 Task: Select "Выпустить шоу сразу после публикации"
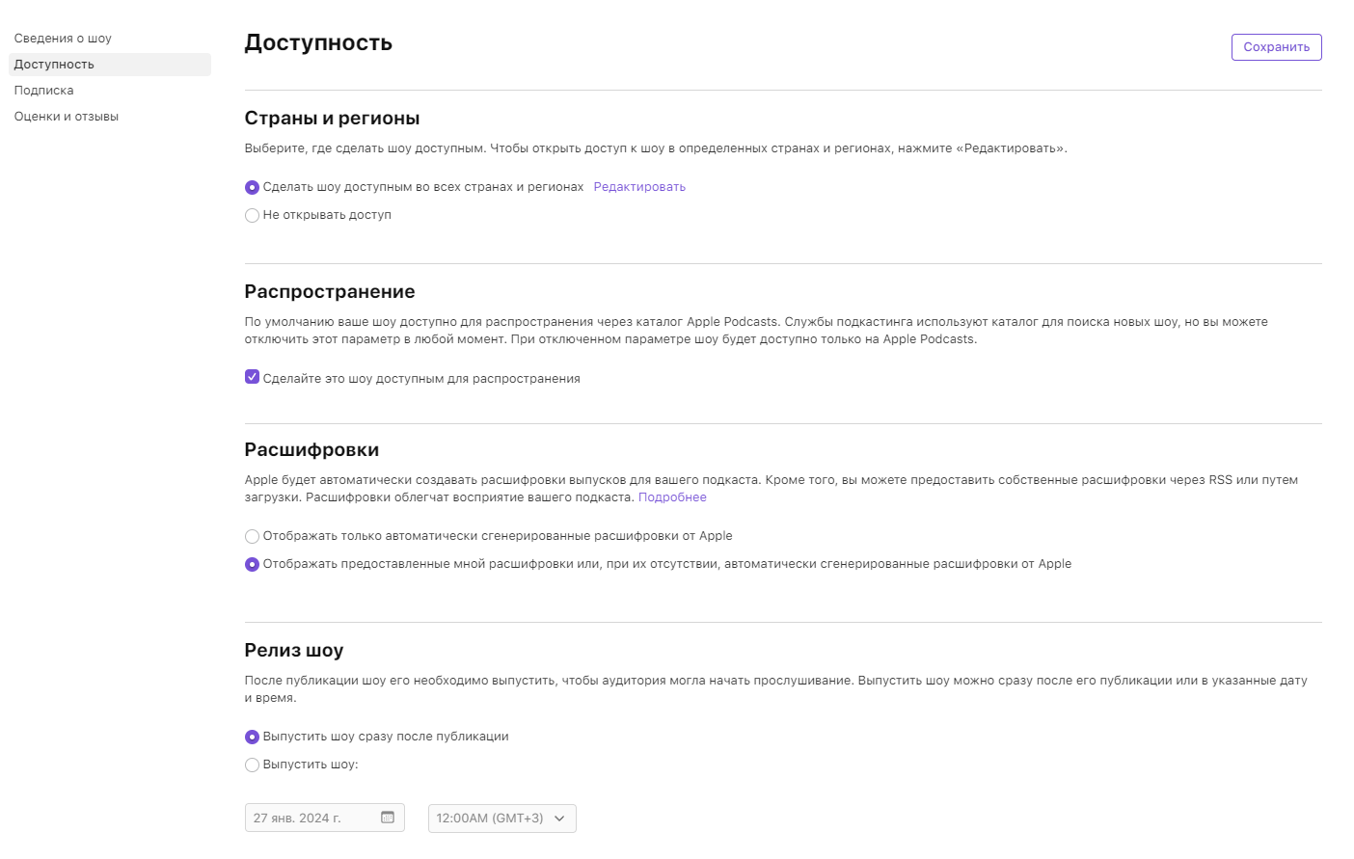click(x=252, y=737)
